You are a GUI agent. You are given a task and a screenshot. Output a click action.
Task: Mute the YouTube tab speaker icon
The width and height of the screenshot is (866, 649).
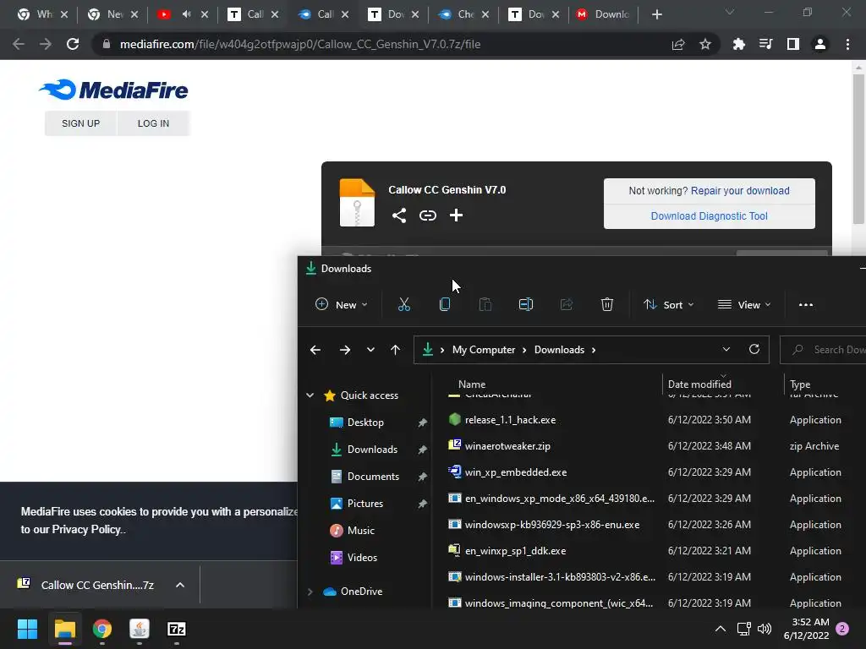click(187, 14)
